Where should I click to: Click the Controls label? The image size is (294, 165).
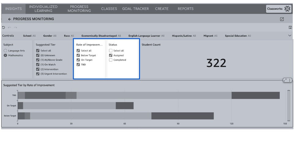[8, 35]
